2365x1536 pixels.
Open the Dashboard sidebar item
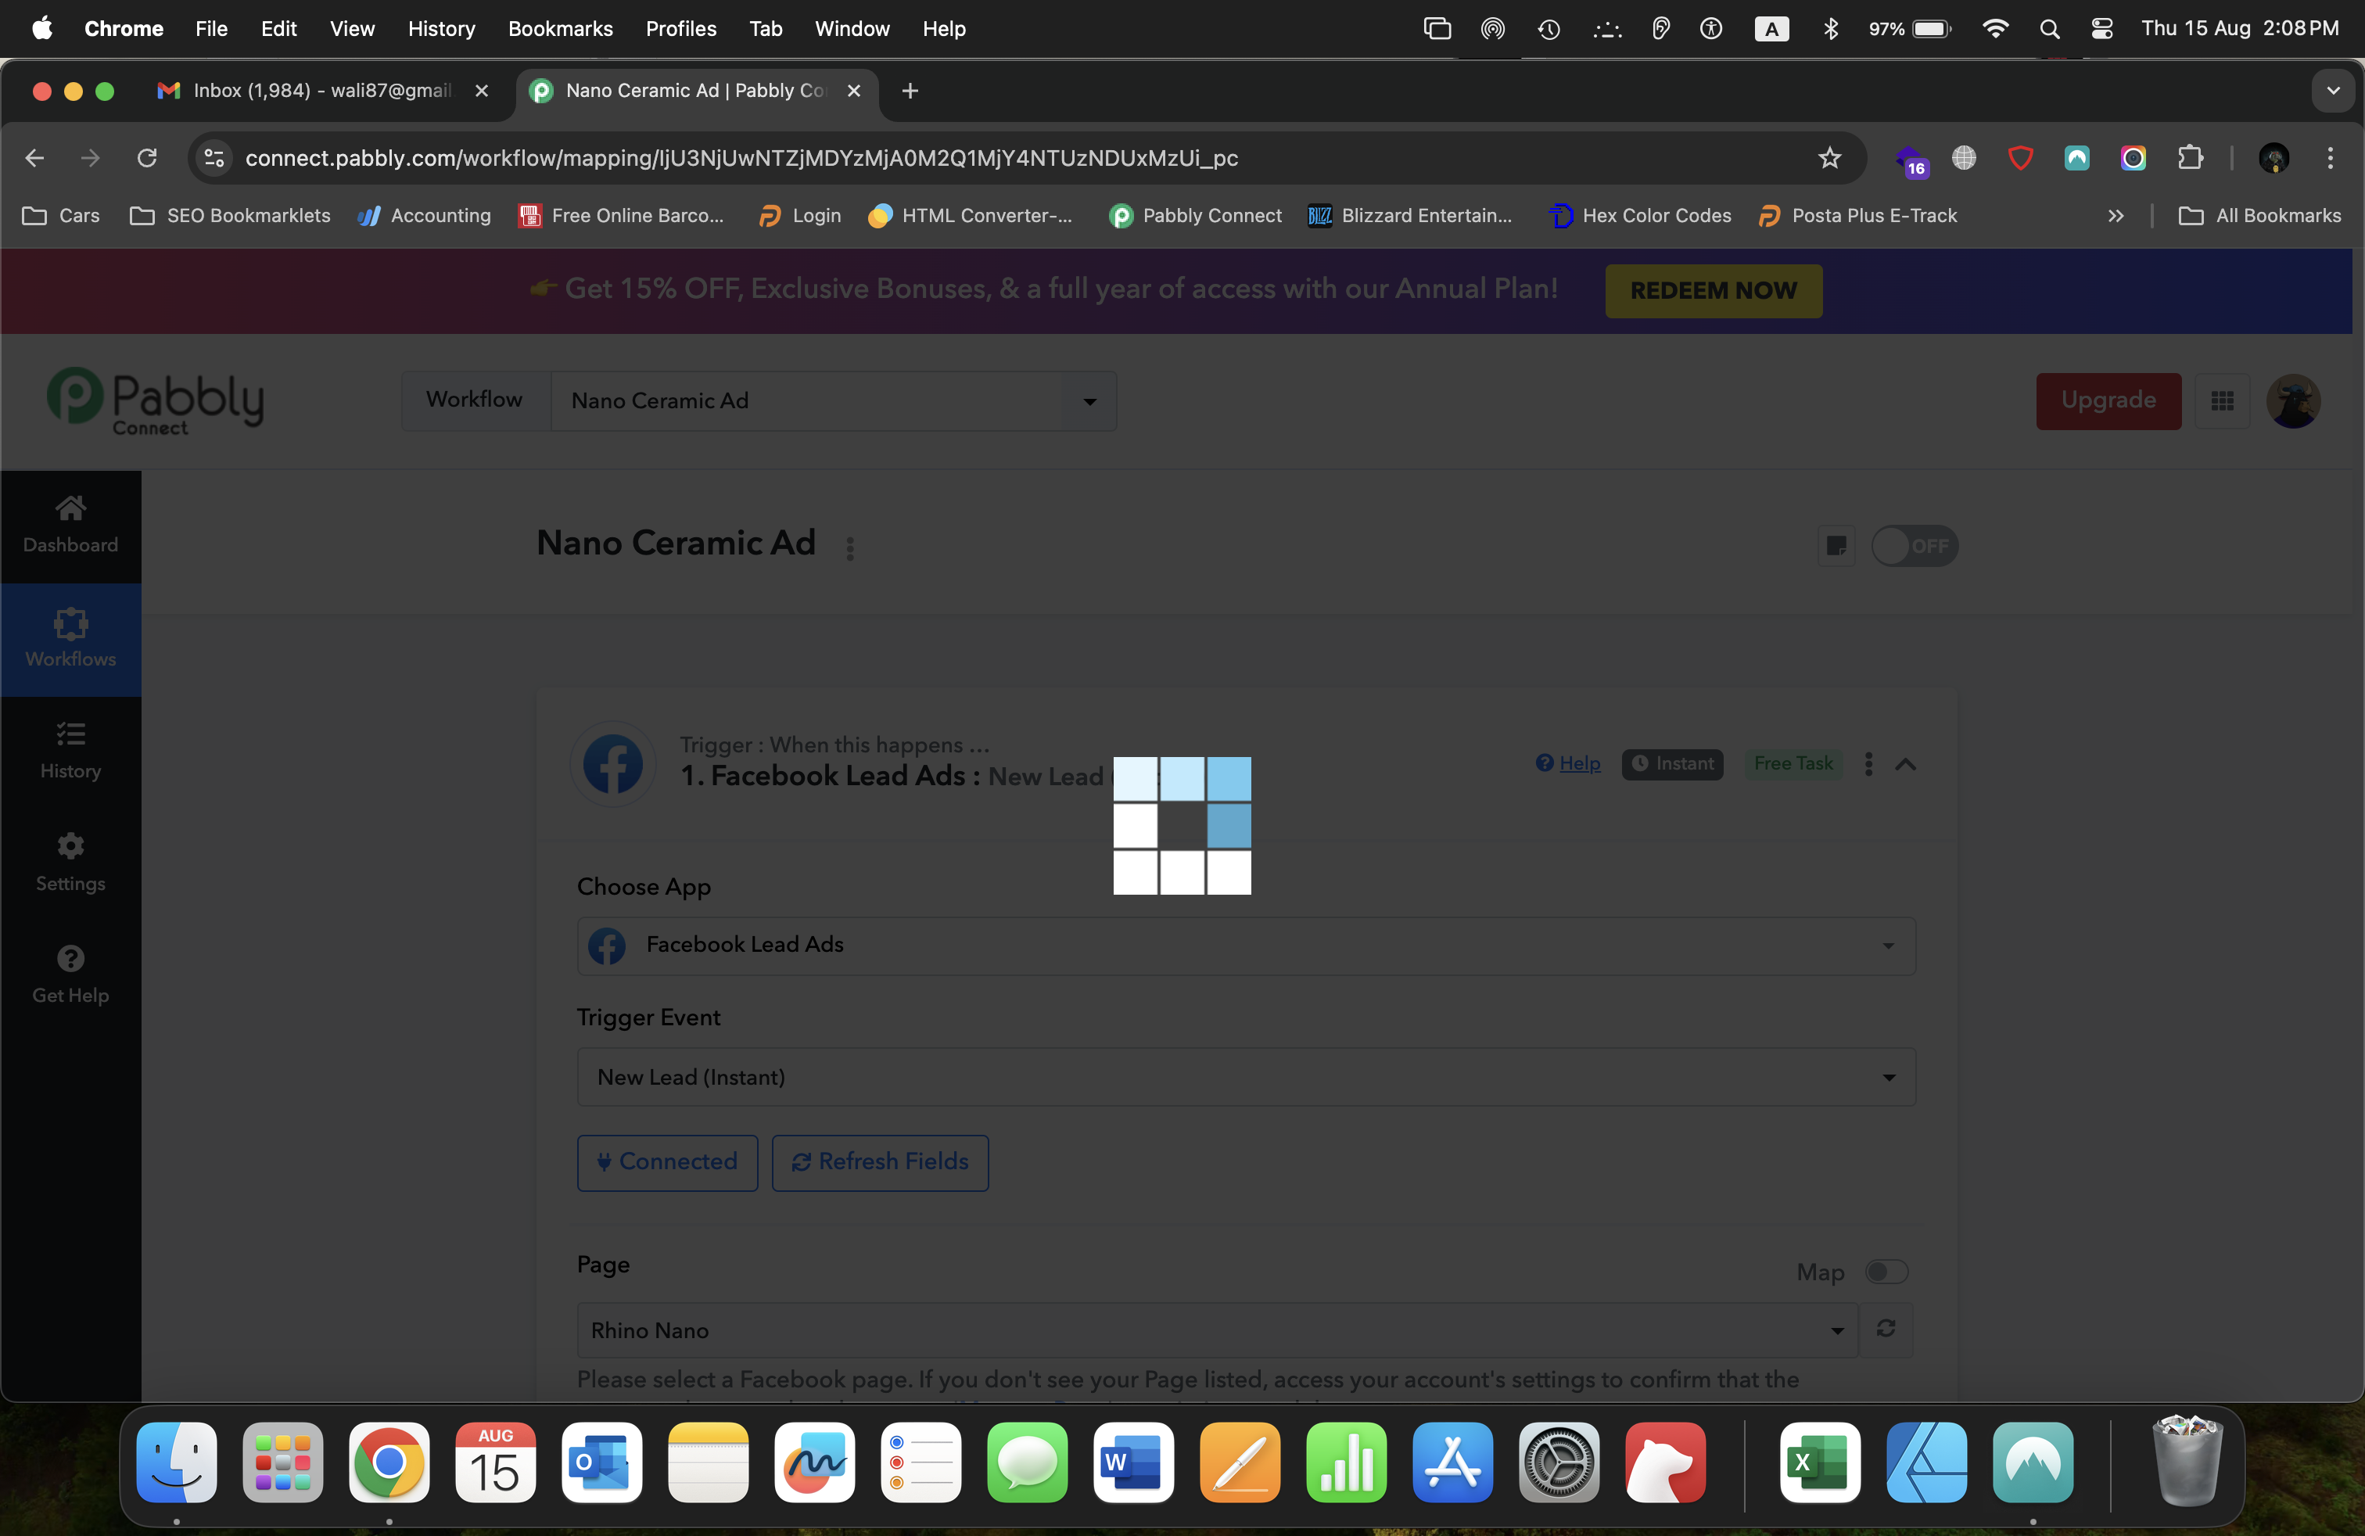point(70,526)
